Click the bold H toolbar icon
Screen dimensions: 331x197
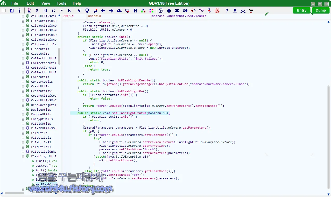pos(135,11)
